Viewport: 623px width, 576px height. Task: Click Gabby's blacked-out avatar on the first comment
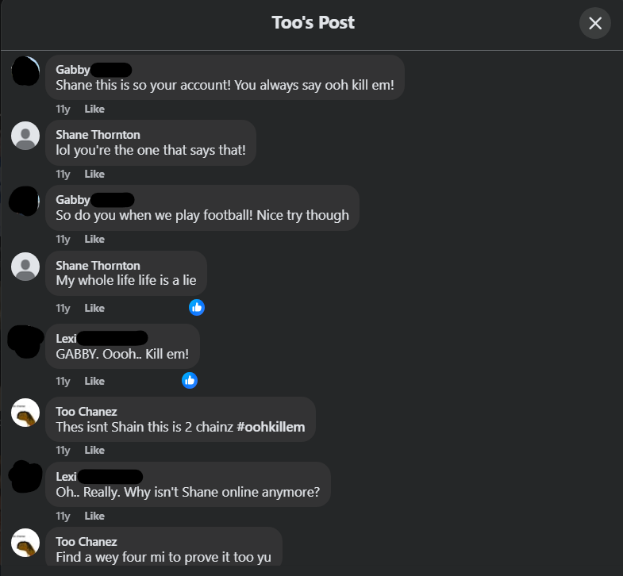25,71
